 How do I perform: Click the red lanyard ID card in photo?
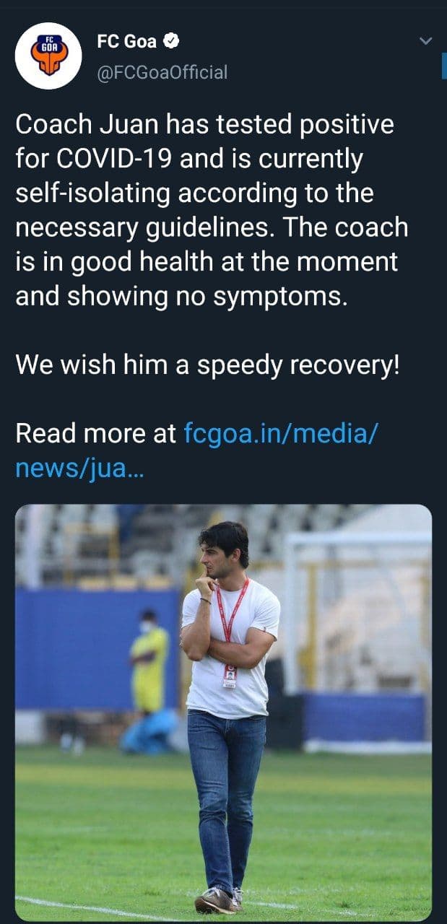230,675
